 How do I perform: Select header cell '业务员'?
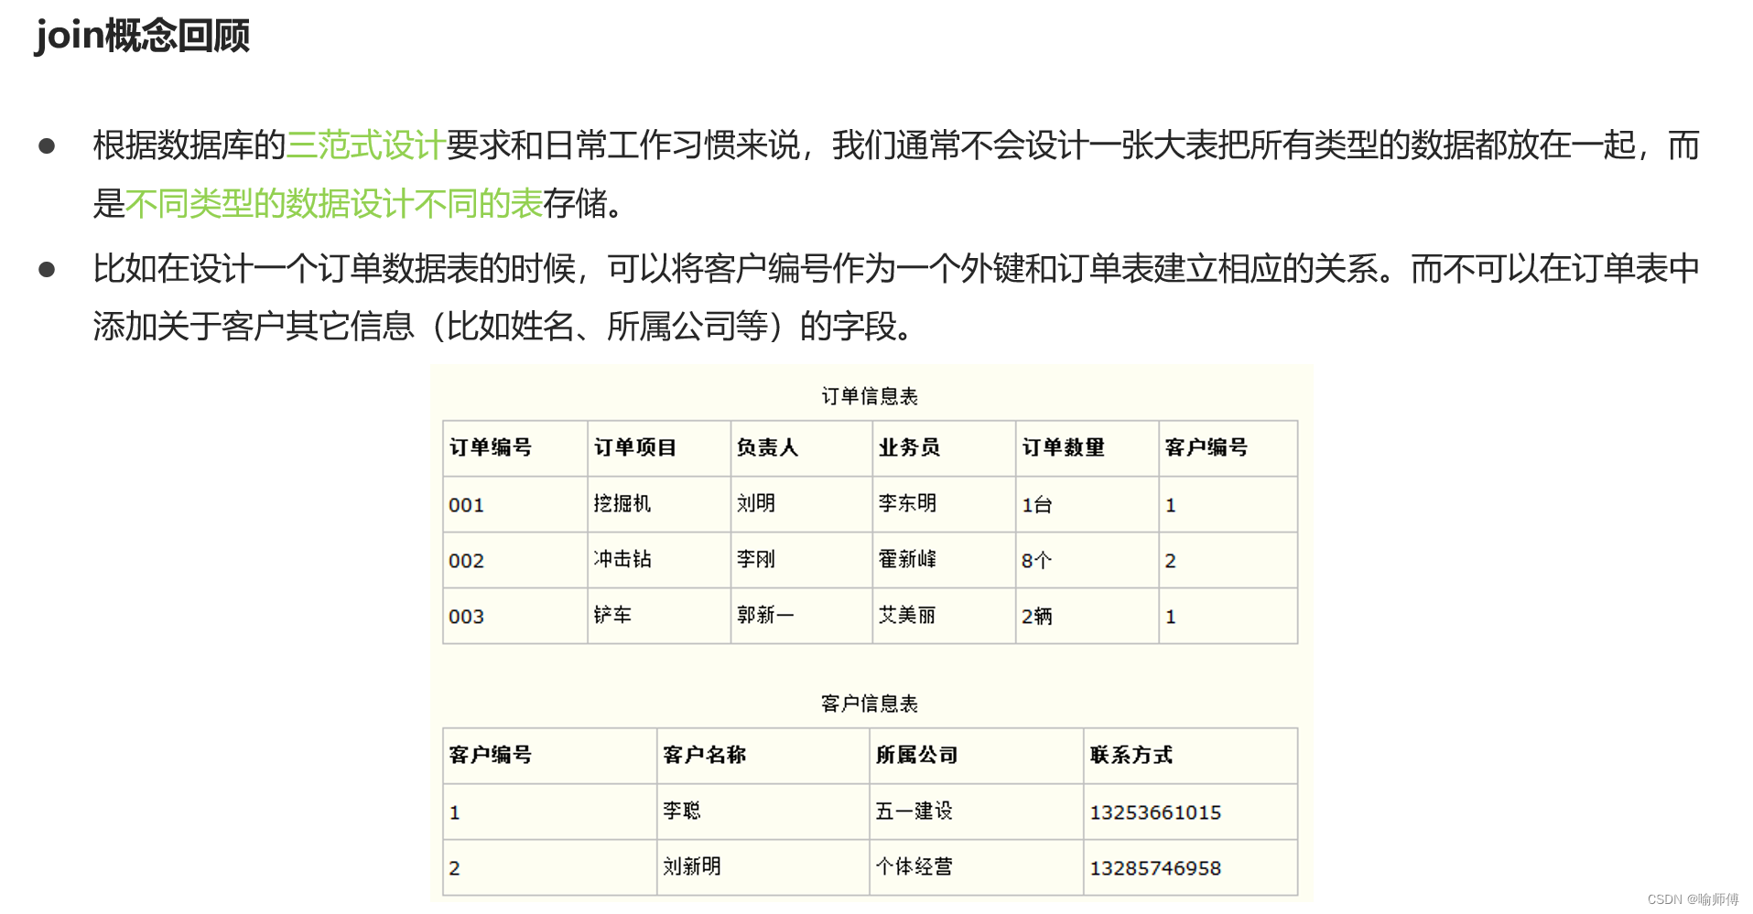944,448
